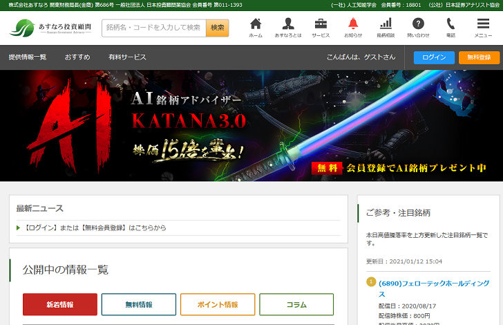Click the 配信日：2020/08/17 text
The image size is (503, 325).
408,306
